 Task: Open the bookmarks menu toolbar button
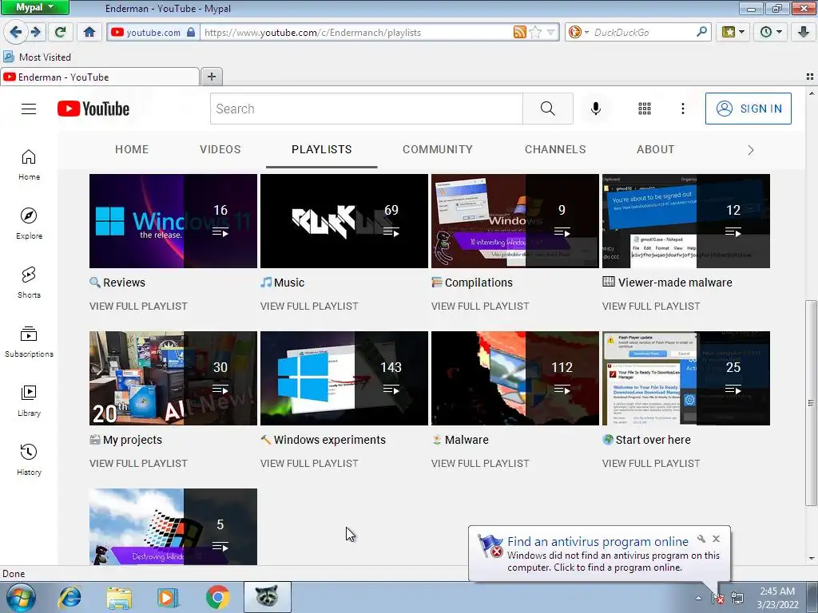click(733, 32)
